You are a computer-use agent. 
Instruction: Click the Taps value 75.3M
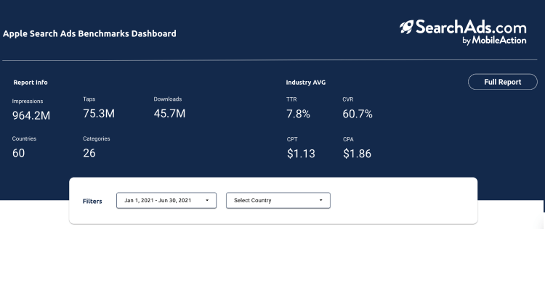coord(99,113)
